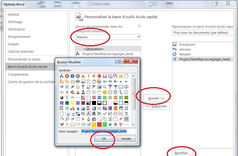This screenshot has height=156, width=238.
Task: Switch to the Affichage category
Action: [15, 22]
